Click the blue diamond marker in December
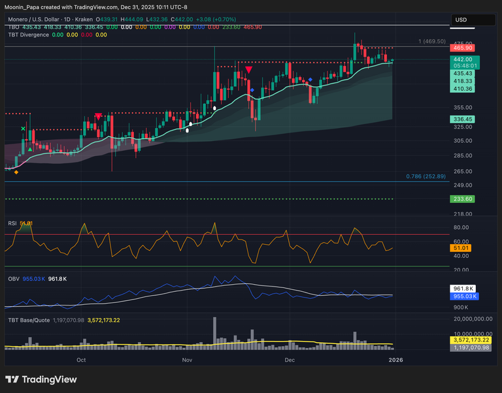The width and height of the screenshot is (502, 393). pos(310,79)
